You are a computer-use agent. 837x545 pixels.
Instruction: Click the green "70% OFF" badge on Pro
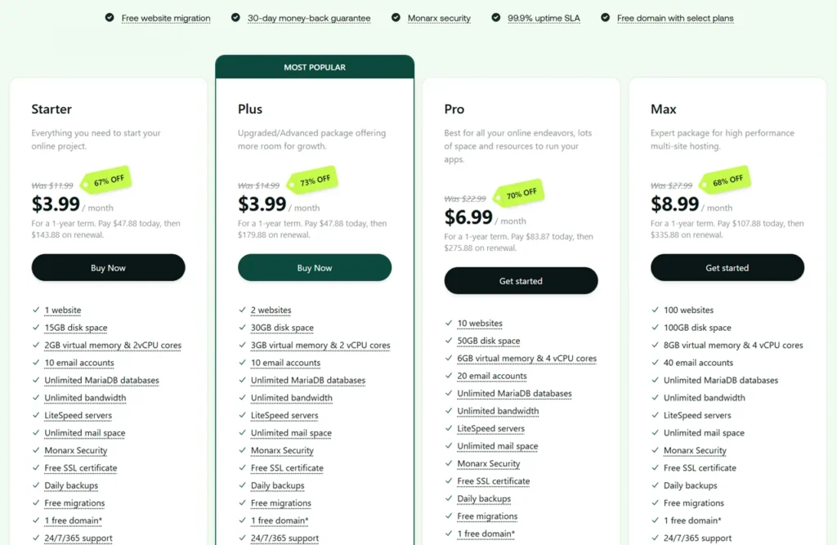pyautogui.click(x=518, y=194)
